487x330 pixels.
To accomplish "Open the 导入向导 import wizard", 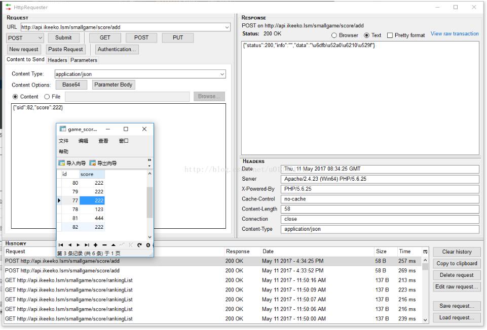I will coord(72,163).
